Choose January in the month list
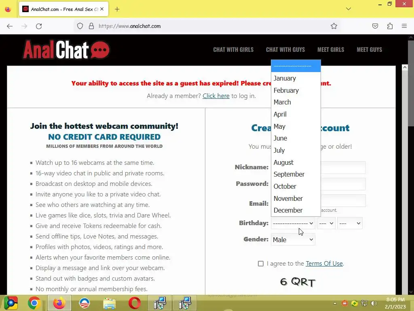 (296, 78)
